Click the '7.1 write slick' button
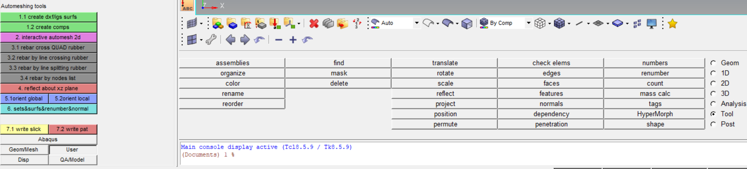This screenshot has height=169, width=747. coord(24,129)
